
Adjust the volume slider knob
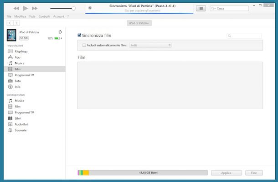tap(73, 8)
